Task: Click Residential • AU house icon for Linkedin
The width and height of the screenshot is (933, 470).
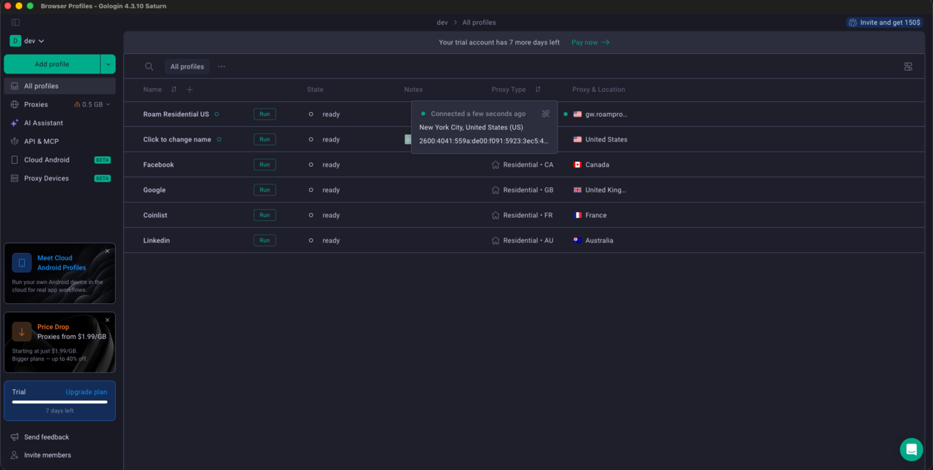Action: tap(496, 240)
